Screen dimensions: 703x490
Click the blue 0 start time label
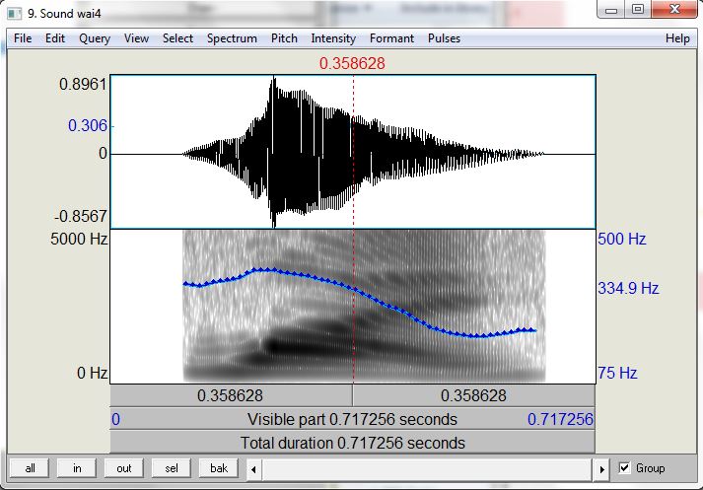tap(115, 419)
